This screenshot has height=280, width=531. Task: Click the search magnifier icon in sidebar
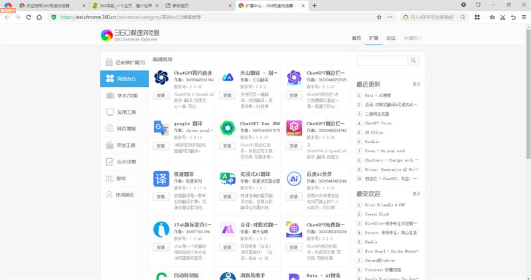[x=413, y=61]
